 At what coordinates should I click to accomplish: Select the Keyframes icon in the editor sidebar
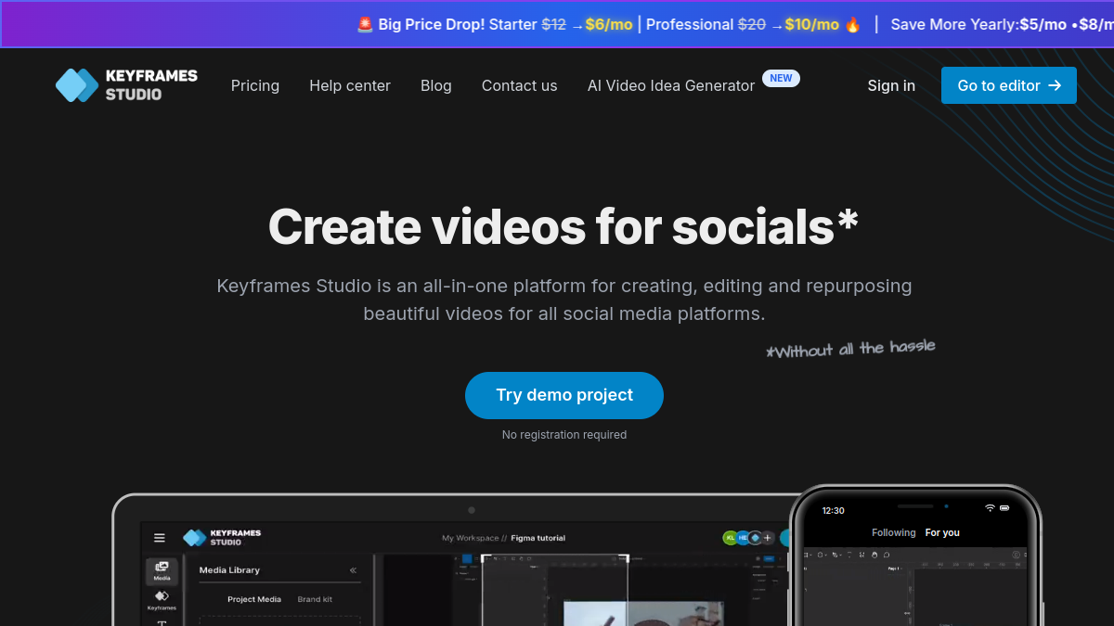pyautogui.click(x=162, y=600)
